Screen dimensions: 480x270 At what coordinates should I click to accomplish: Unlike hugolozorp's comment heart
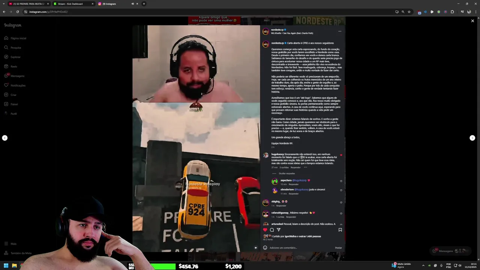(x=341, y=155)
